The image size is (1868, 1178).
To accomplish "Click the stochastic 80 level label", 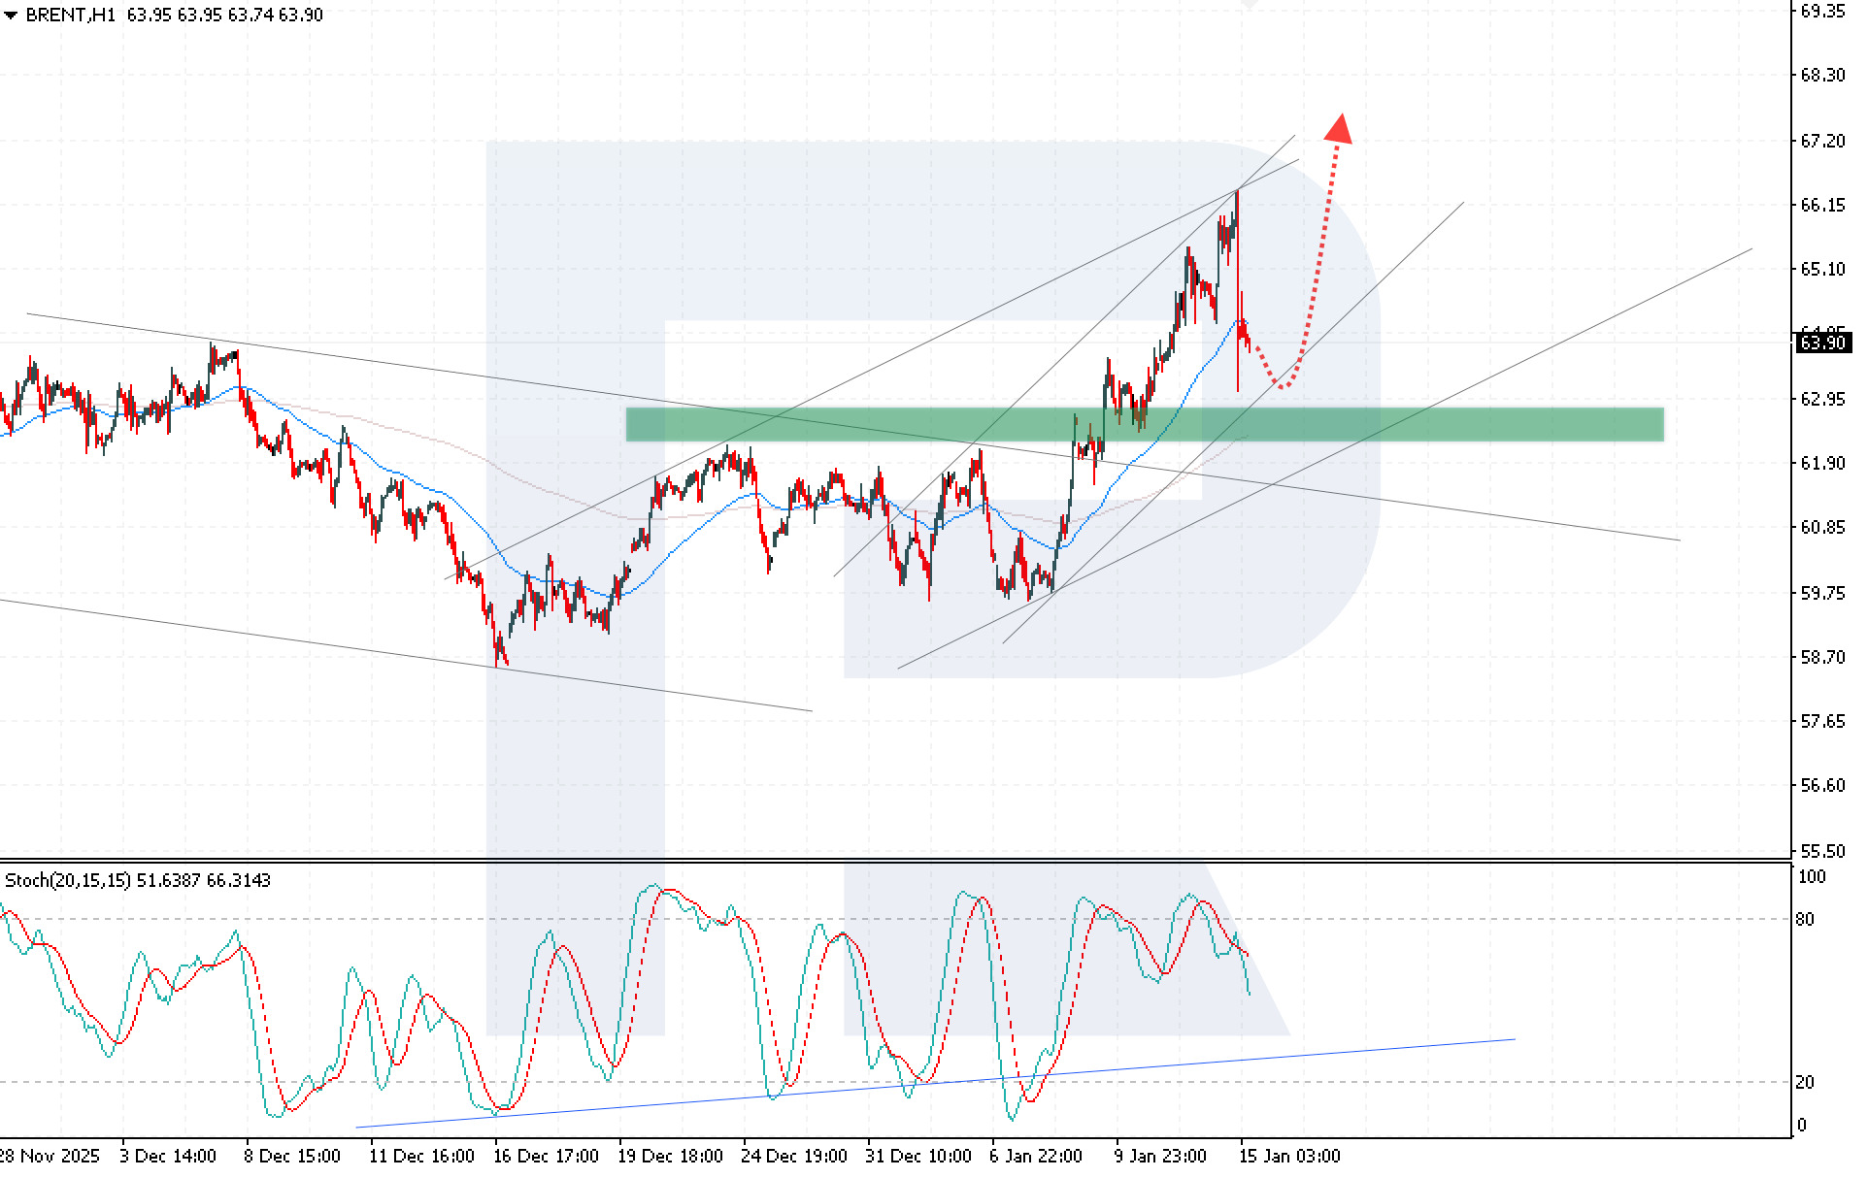I will click(x=1804, y=919).
